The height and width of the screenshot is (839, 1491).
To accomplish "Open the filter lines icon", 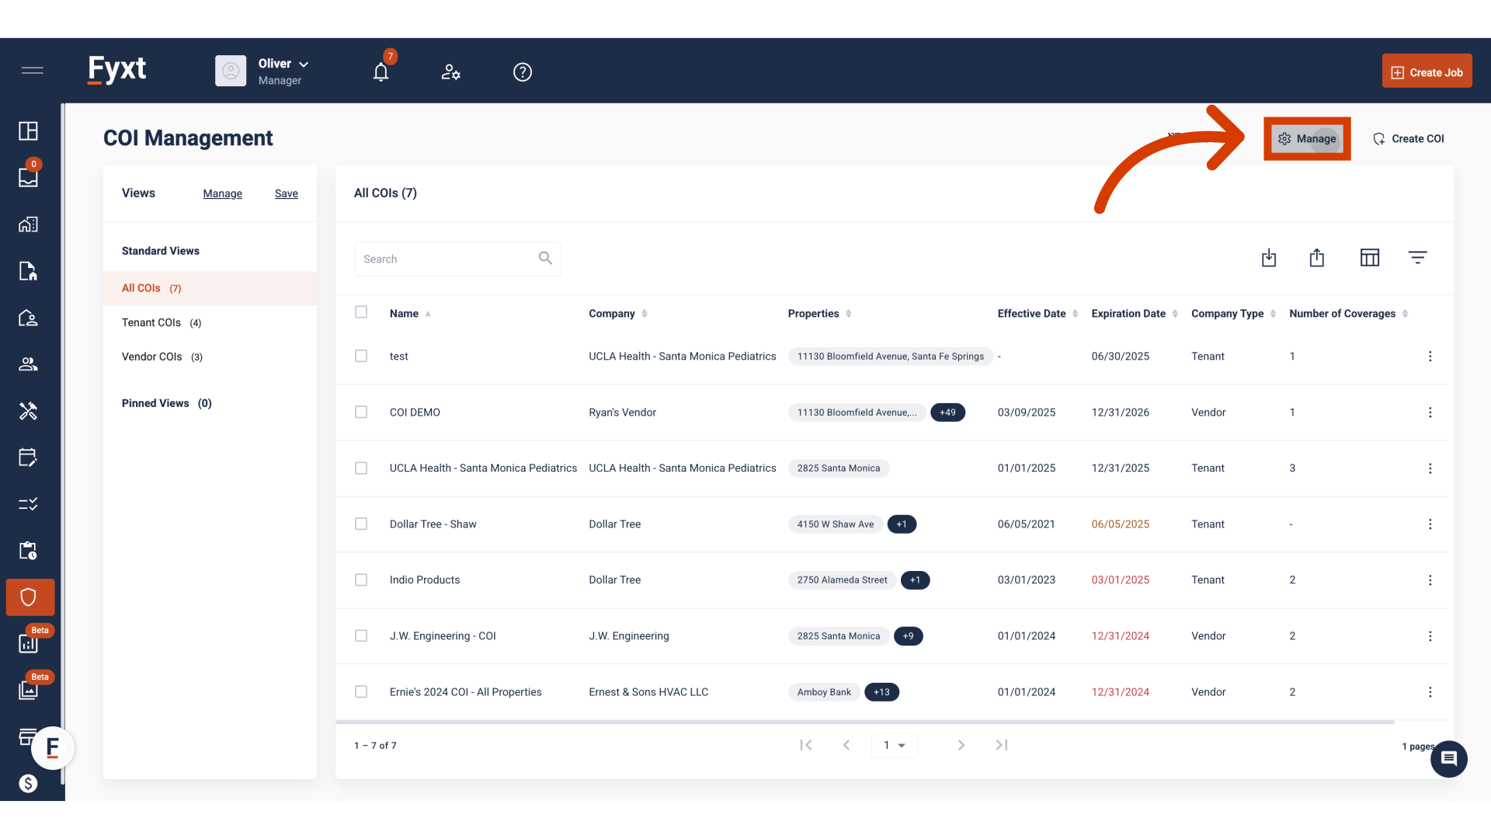I will (x=1417, y=258).
